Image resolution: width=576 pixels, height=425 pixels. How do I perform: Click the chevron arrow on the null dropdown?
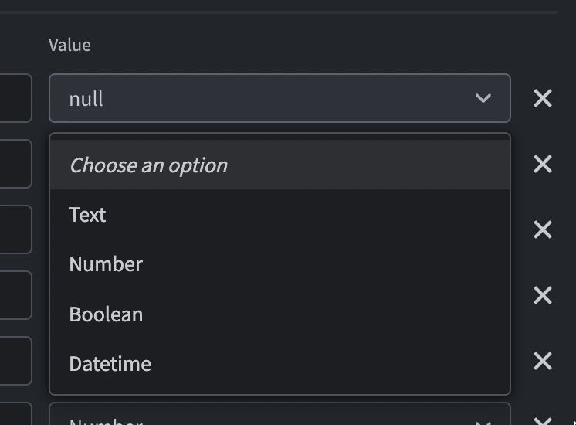click(x=483, y=98)
